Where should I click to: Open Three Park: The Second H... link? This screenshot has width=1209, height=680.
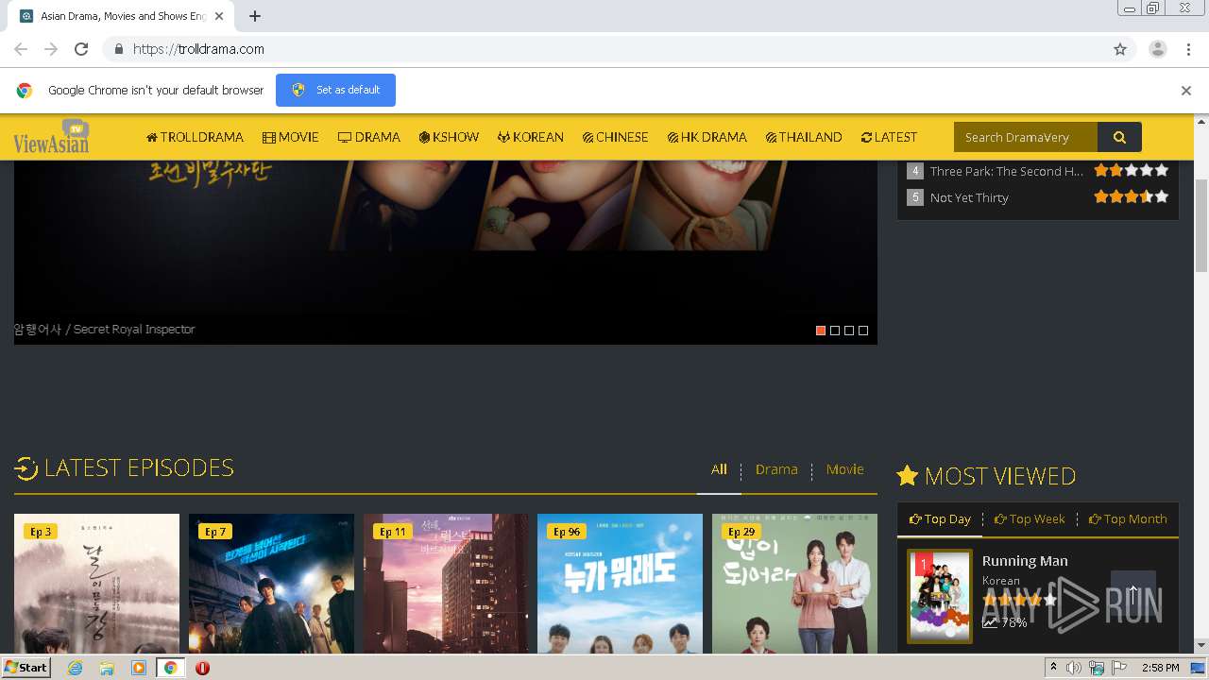coord(1007,171)
